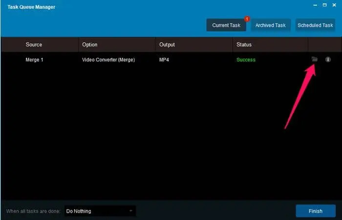Click the red notification badge on Current Task
Viewport: 342px width, 220px height.
tap(247, 19)
